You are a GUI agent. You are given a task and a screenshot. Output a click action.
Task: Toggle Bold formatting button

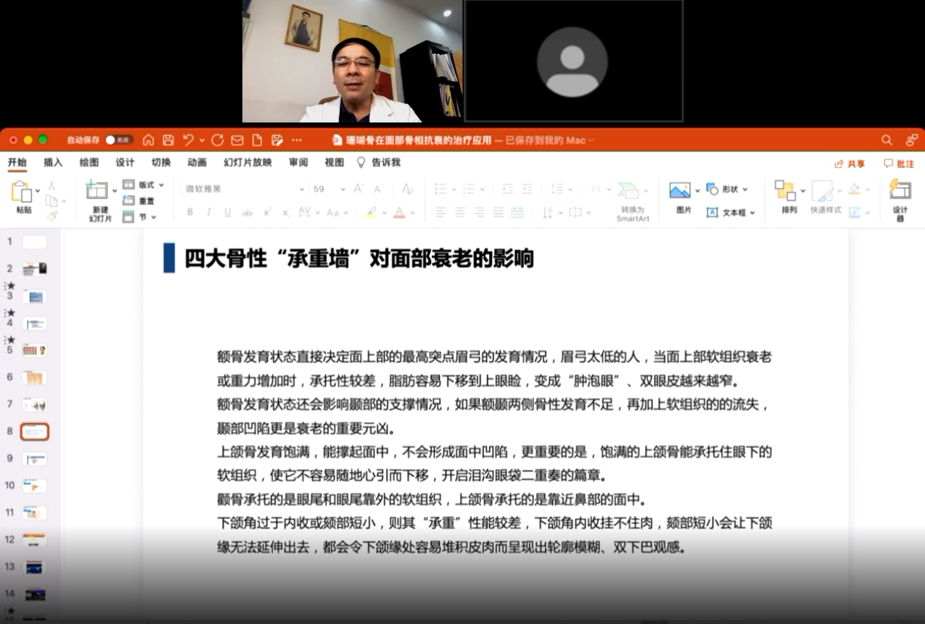190,213
